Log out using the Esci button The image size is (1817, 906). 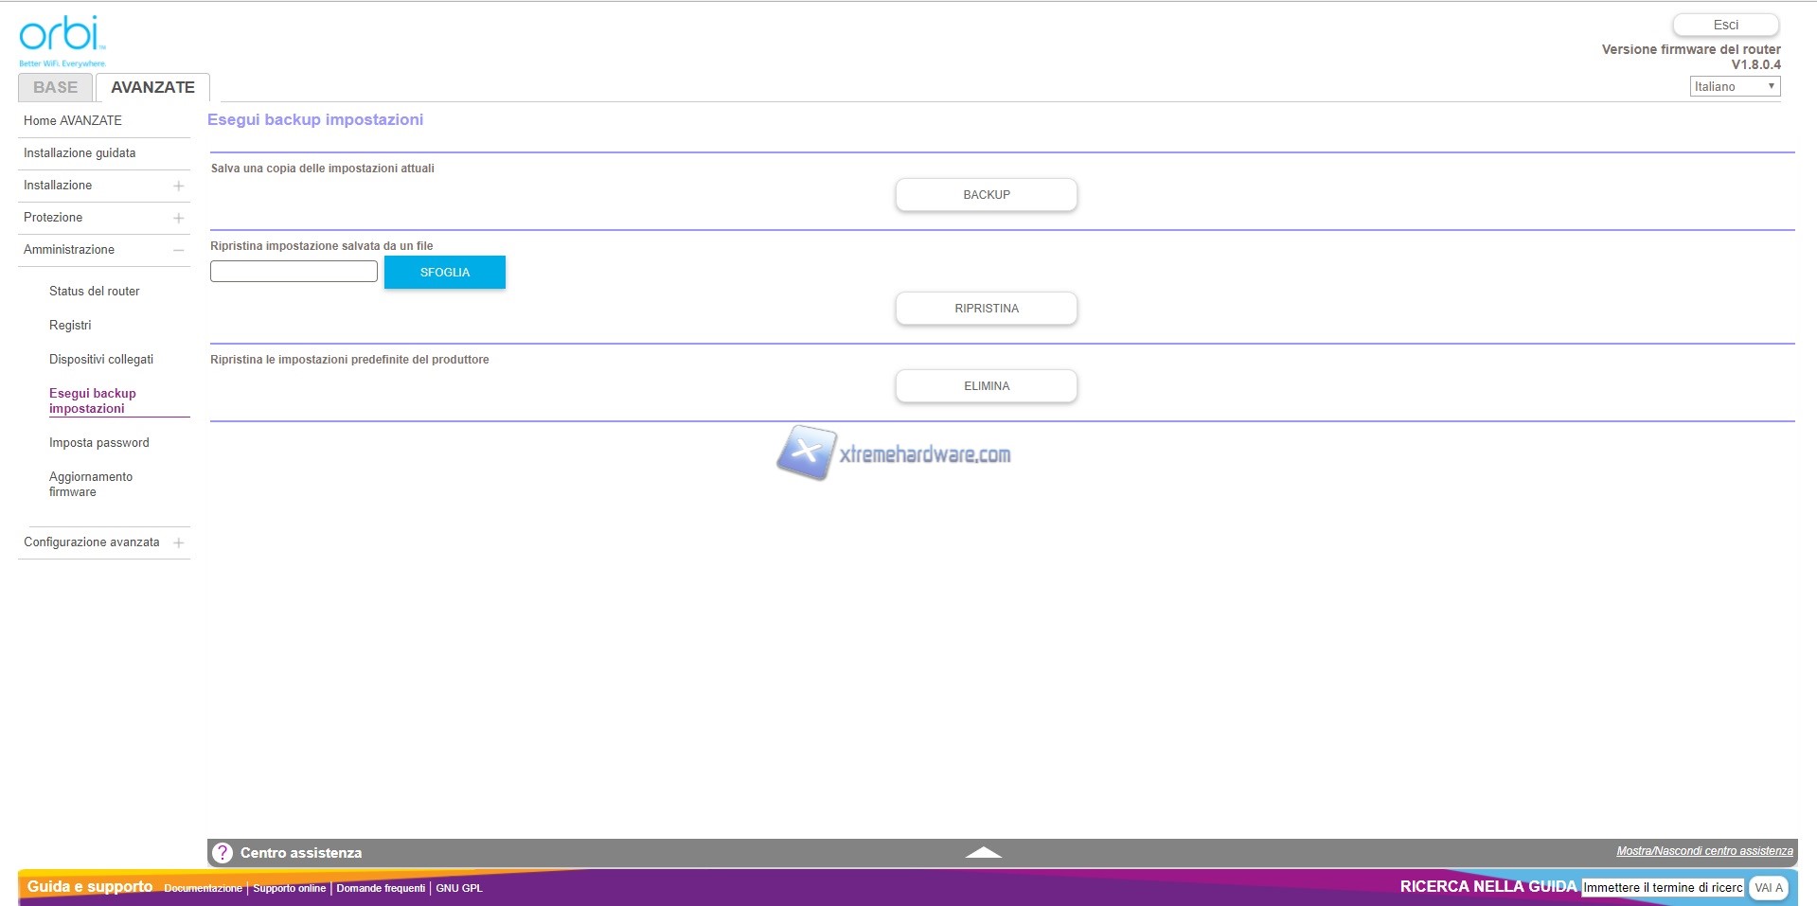click(1725, 25)
